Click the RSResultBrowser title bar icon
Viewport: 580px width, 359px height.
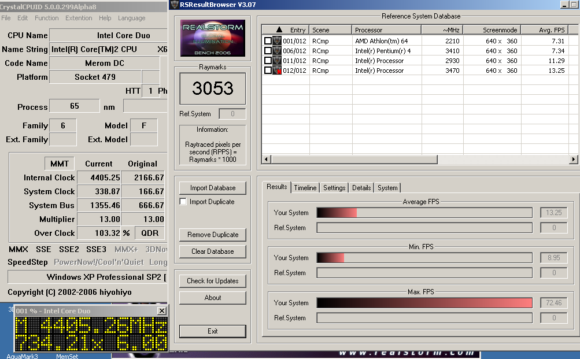coord(175,5)
